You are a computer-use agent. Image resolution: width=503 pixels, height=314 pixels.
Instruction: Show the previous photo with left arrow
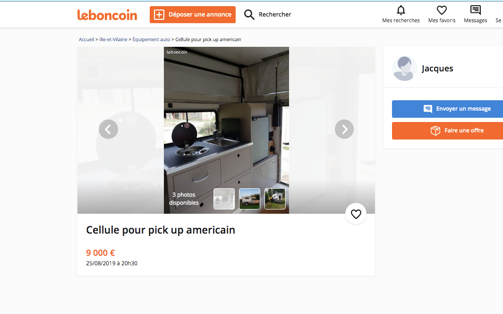click(x=108, y=129)
